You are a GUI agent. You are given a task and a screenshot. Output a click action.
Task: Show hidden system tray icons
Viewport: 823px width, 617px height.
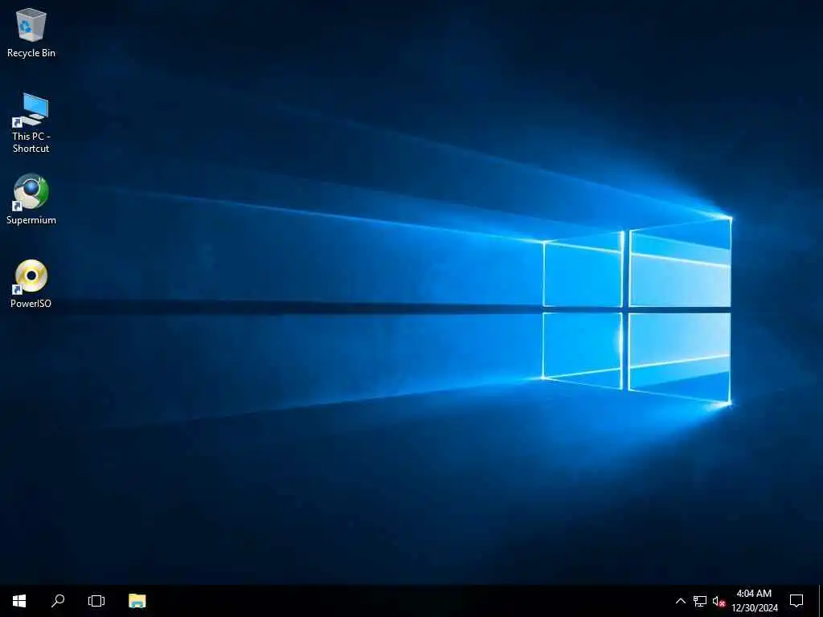(680, 601)
